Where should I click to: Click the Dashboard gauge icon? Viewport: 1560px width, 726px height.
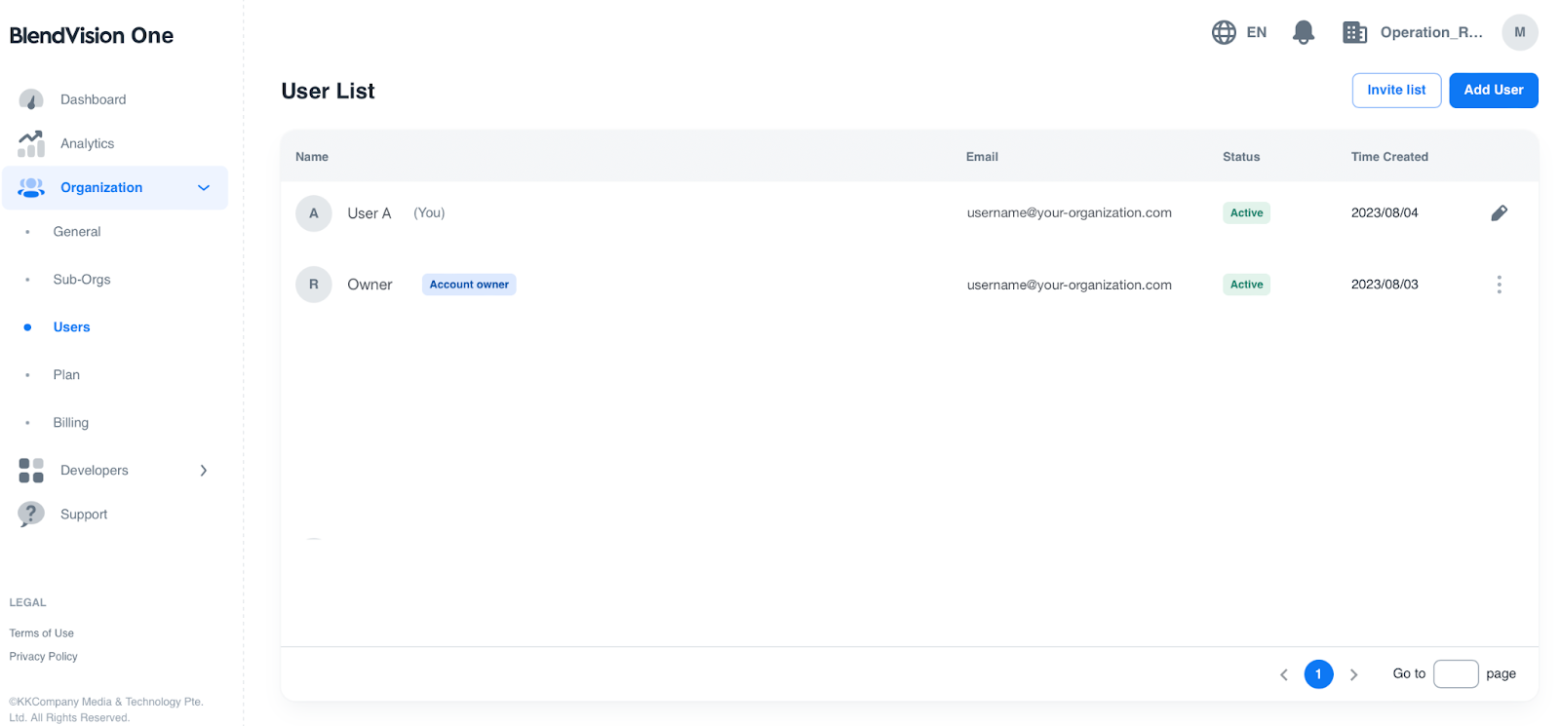tap(31, 99)
